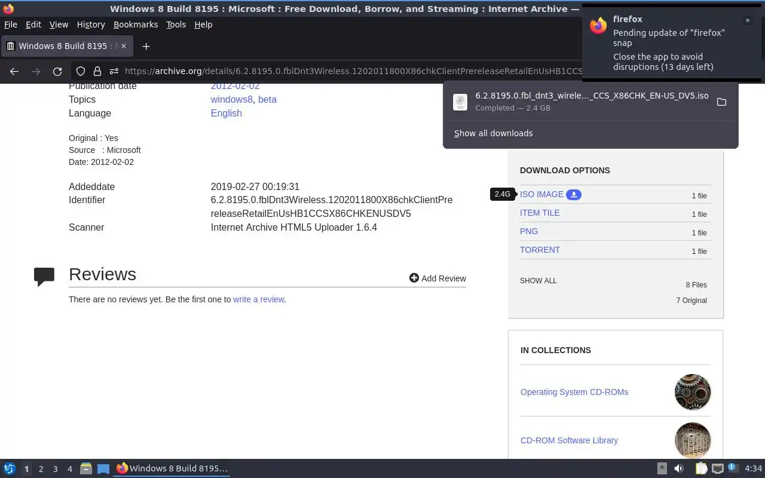This screenshot has height=478, width=765.
Task: Open the containing folder of downloaded ISO
Action: tap(721, 102)
